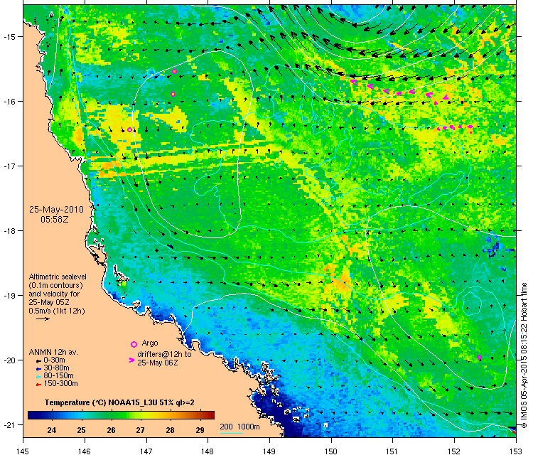Click the color bar tick label 25
The width and height of the screenshot is (533, 455).
pyautogui.click(x=81, y=430)
